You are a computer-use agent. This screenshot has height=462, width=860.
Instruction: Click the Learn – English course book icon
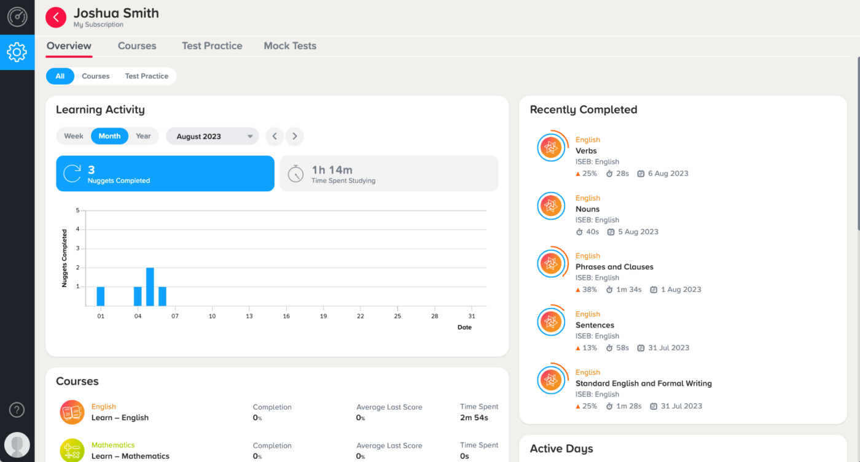coord(72,412)
